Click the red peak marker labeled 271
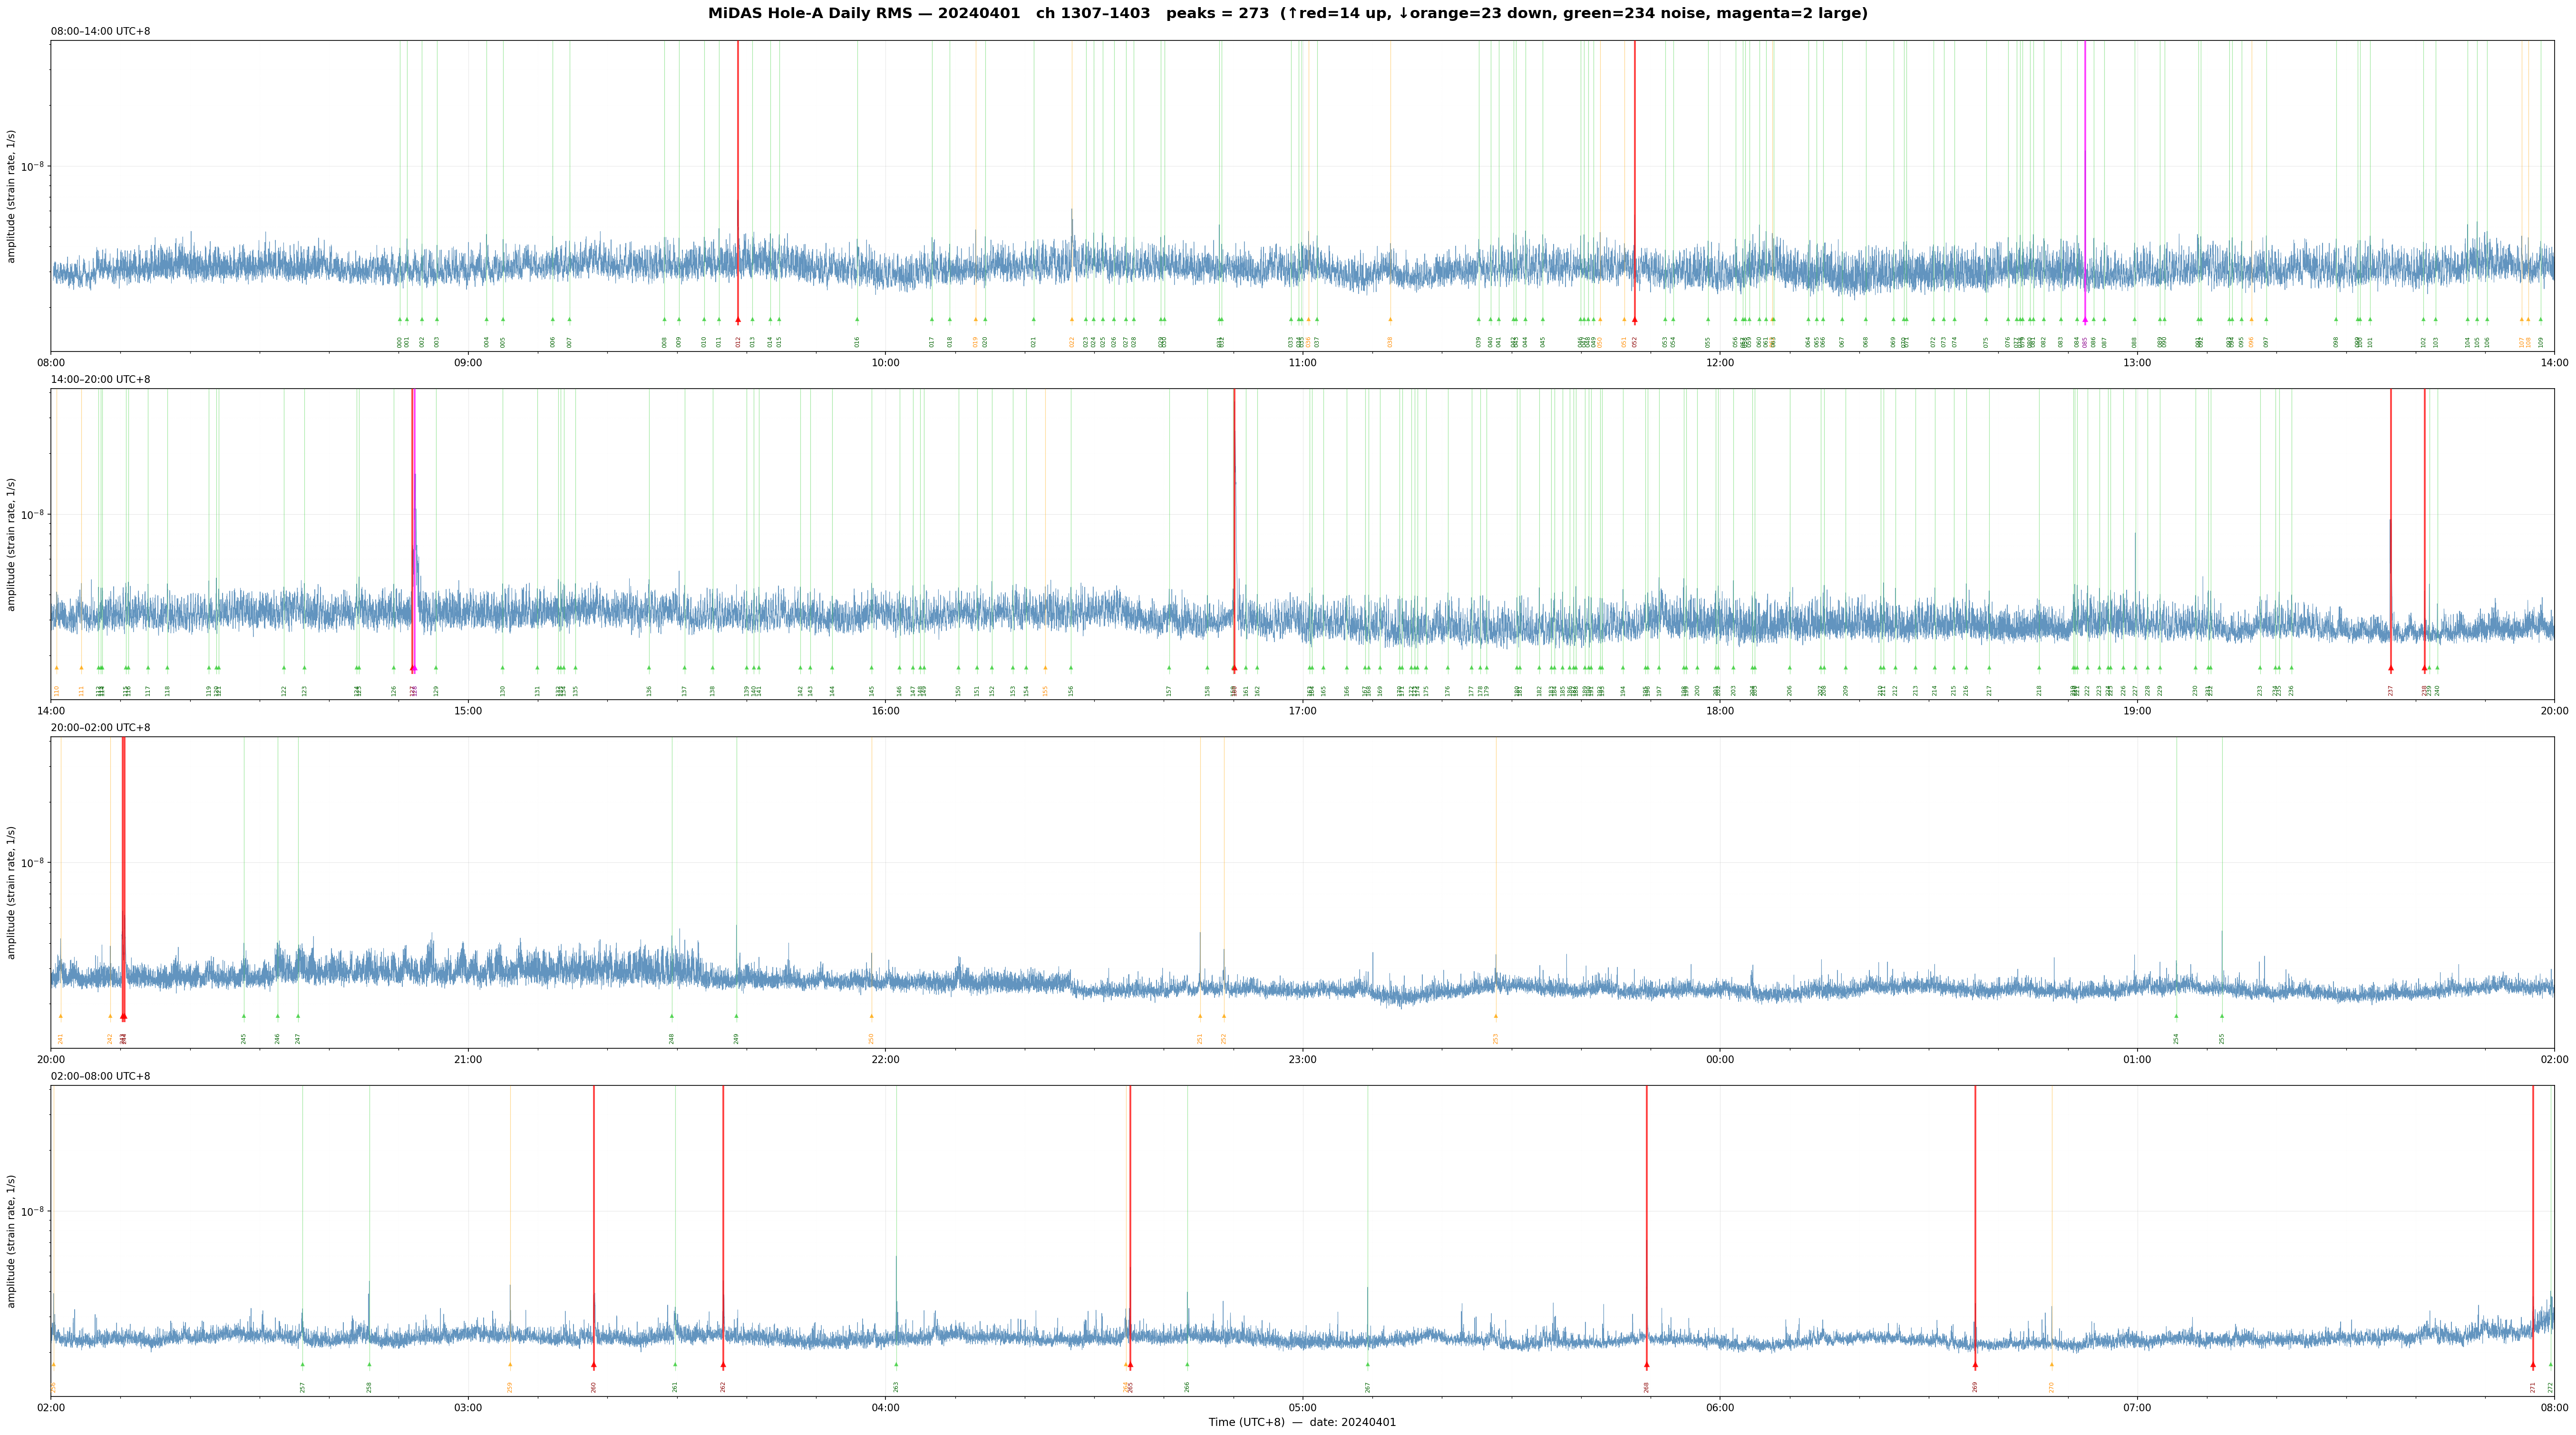This screenshot has width=2576, height=1435. (2533, 1364)
